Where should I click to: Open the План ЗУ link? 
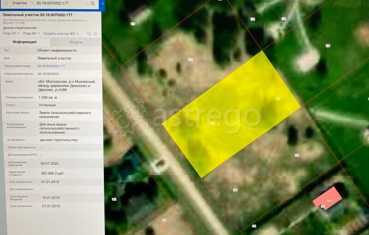(x=9, y=34)
